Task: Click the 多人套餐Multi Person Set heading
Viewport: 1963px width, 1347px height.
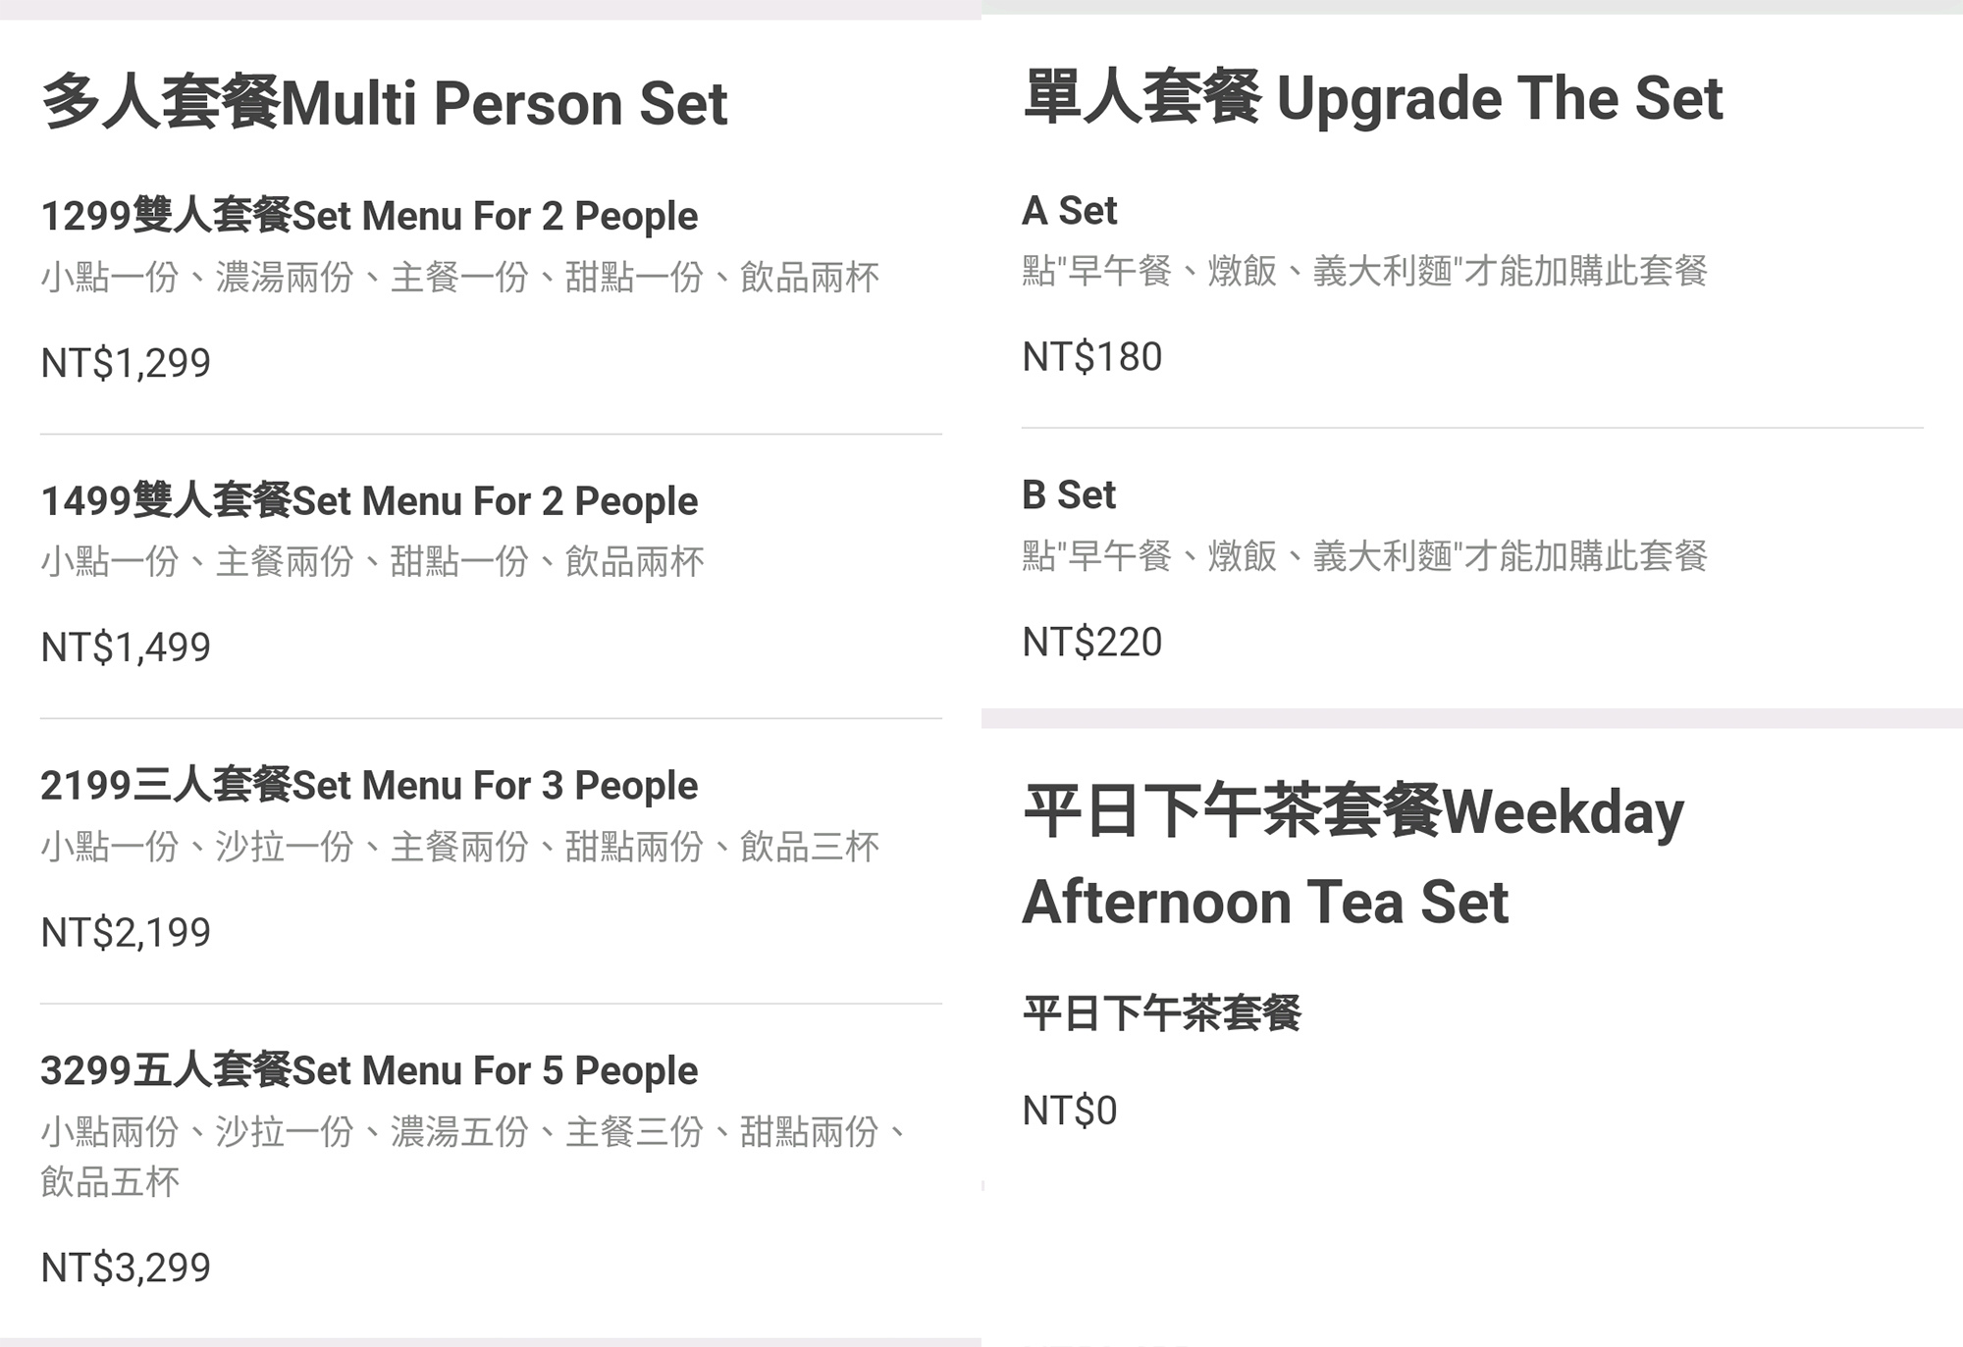Action: click(x=384, y=103)
